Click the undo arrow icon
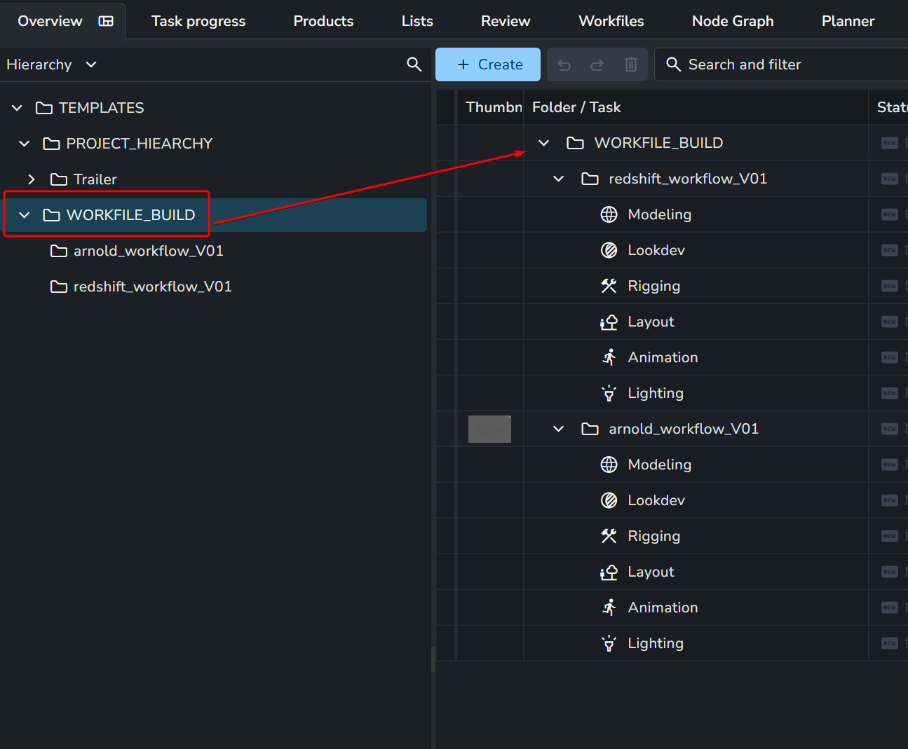The width and height of the screenshot is (908, 749). point(564,65)
